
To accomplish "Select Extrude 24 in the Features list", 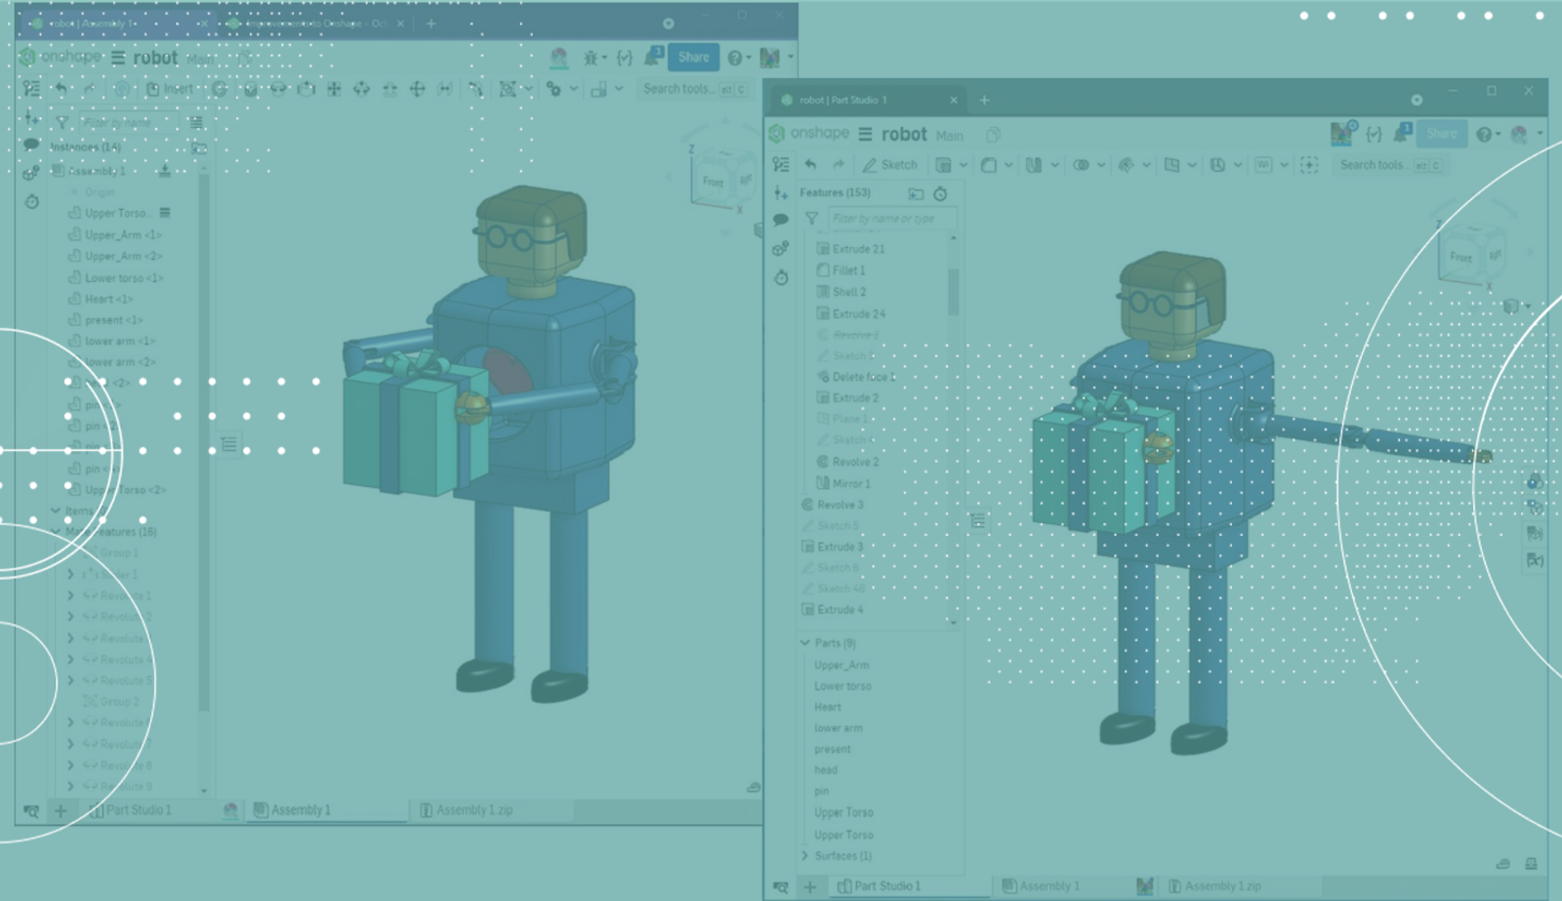I will click(858, 314).
